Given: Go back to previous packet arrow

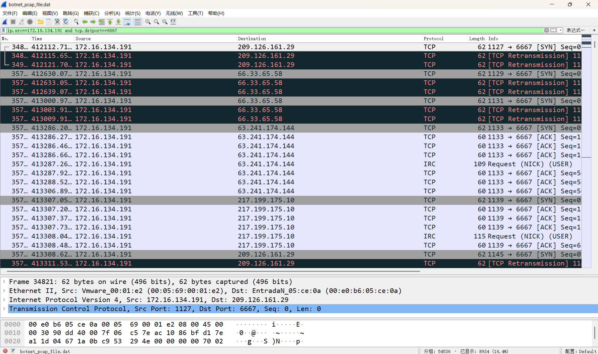Looking at the screenshot, I should click(x=85, y=22).
